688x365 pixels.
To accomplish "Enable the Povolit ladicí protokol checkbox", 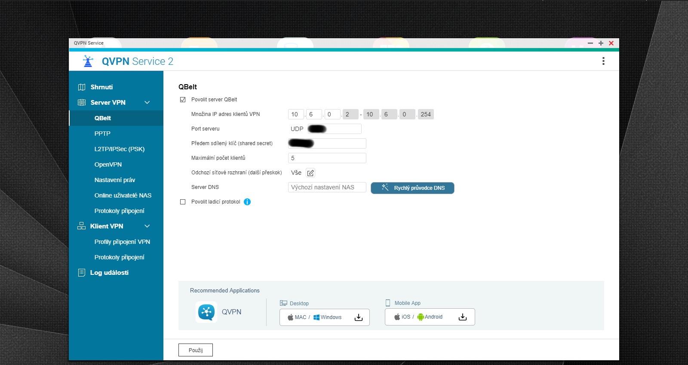I will 183,202.
